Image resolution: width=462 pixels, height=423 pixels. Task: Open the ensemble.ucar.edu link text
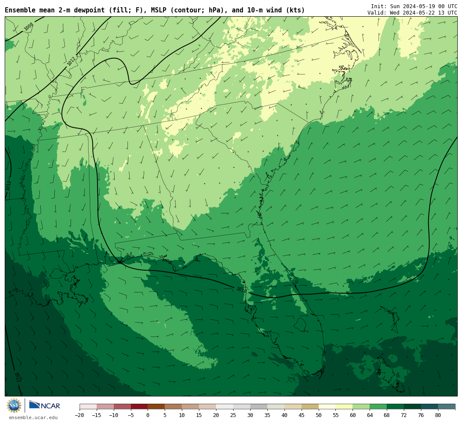pyautogui.click(x=33, y=417)
